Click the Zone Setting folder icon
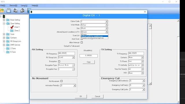Screen dimensions: 185x104 pyautogui.click(x=8, y=23)
